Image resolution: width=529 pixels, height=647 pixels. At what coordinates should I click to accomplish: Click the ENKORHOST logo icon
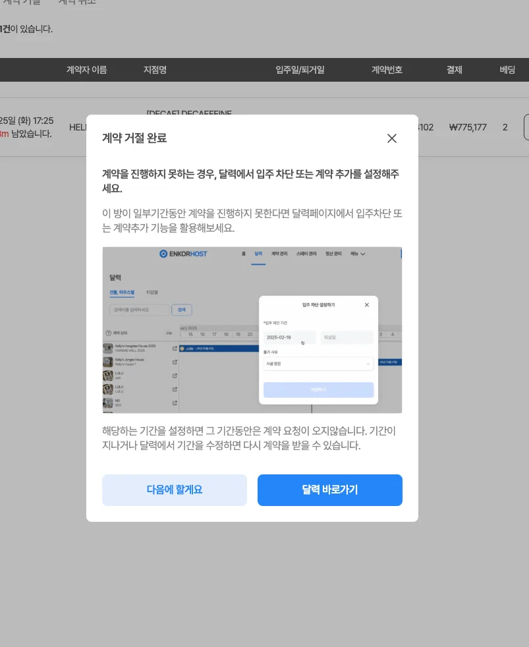163,253
